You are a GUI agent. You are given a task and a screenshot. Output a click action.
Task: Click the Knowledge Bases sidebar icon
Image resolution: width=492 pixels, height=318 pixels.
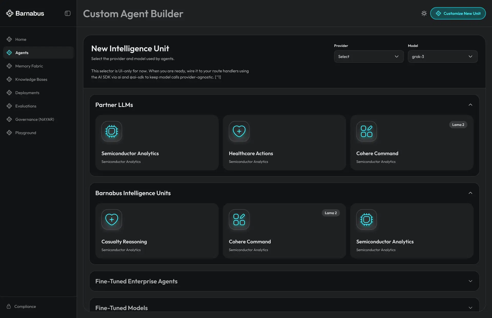(x=9, y=79)
